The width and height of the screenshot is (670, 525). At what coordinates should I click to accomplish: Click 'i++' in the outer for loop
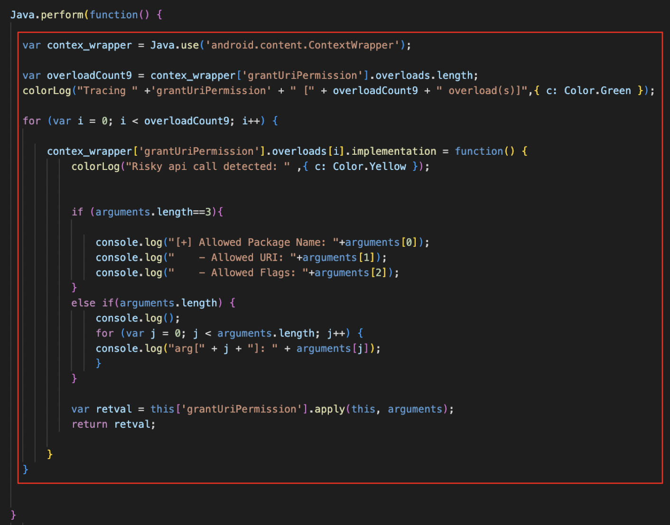(251, 121)
